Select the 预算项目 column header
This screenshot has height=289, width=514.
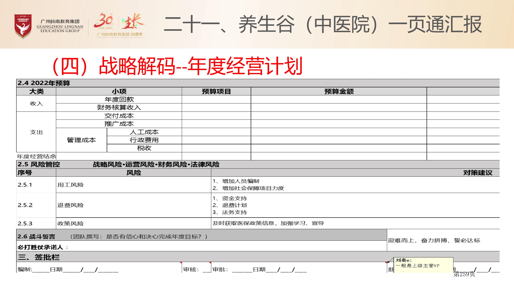pyautogui.click(x=216, y=91)
